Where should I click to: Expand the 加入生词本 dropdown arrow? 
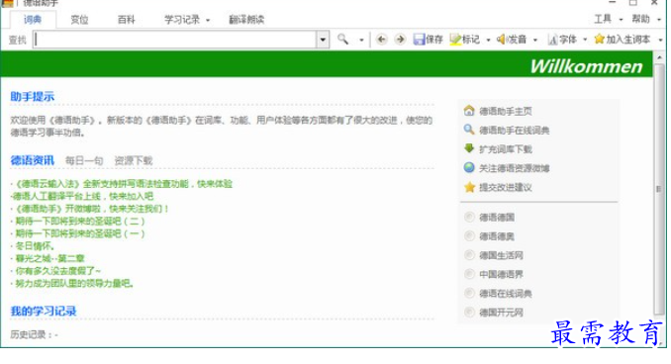pos(660,41)
